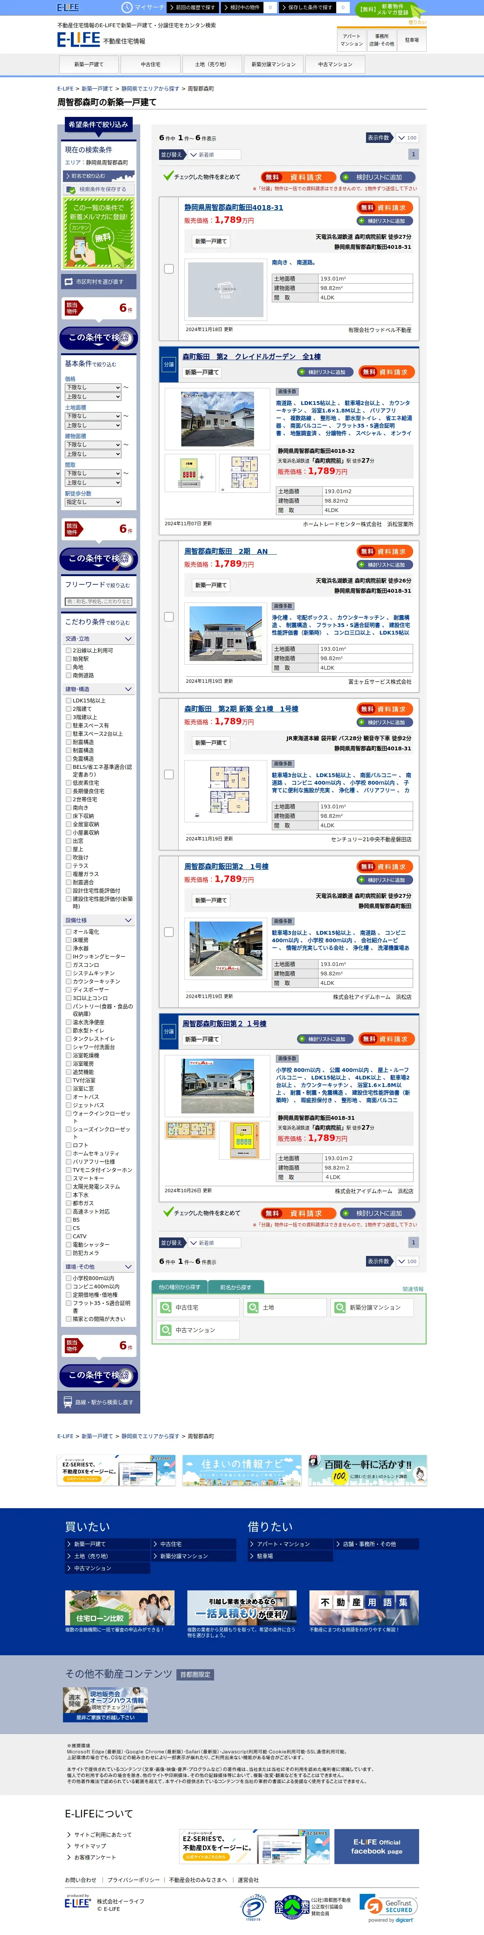
Task: Open the top 表示件数 100 dropdown
Action: pos(407,138)
